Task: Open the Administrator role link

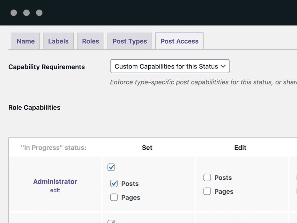Action: [x=55, y=181]
